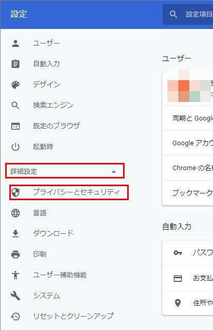213x330 pixels.
Task: Click the clipboard icon for 自動入力
Action: tap(16, 64)
